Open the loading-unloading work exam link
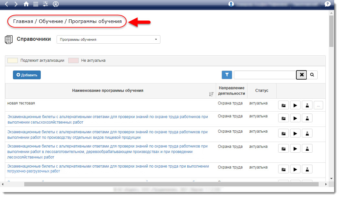This screenshot has width=339, height=197. 108,169
